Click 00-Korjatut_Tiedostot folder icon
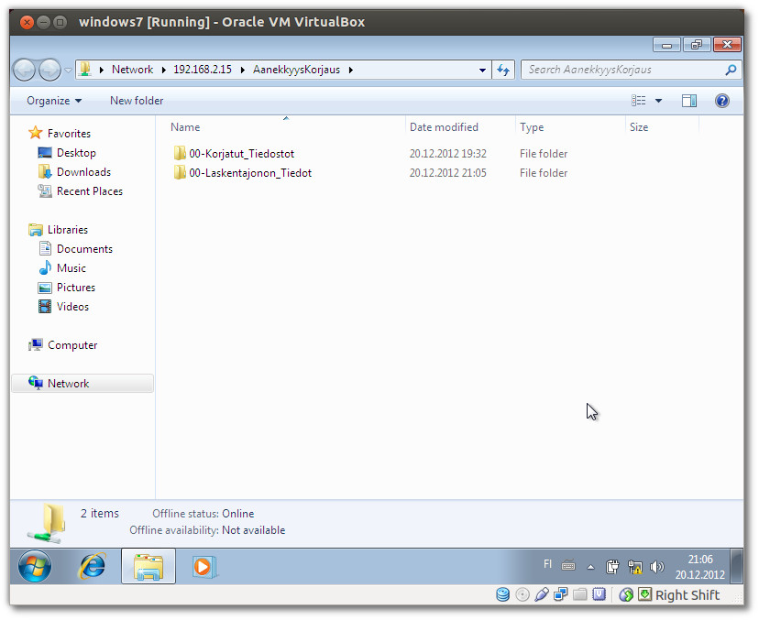This screenshot has width=759, height=620. (x=180, y=153)
